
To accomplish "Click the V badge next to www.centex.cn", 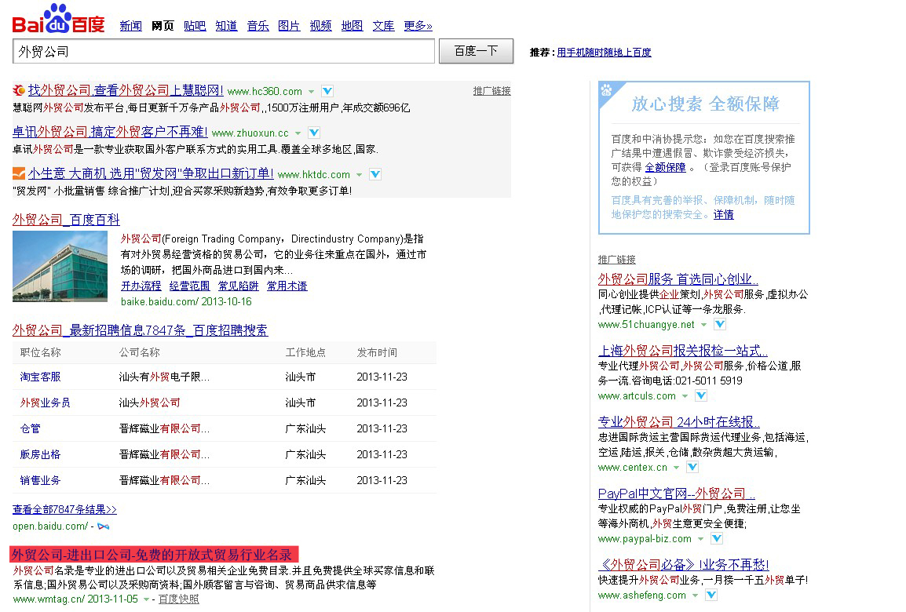I will 692,468.
